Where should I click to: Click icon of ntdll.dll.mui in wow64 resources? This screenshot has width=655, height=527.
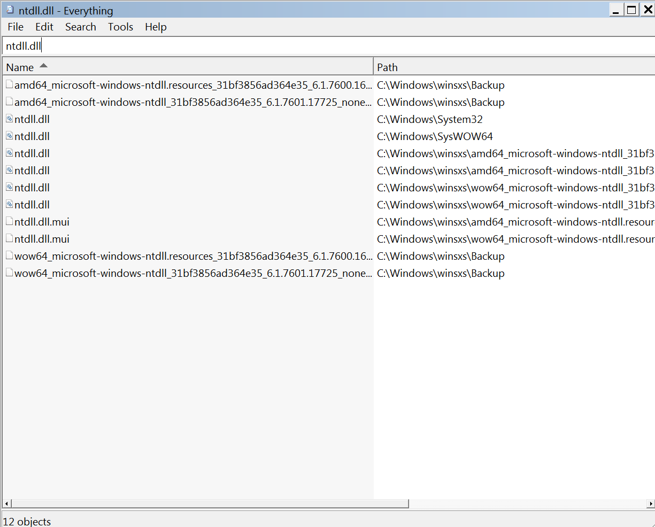pyautogui.click(x=10, y=238)
